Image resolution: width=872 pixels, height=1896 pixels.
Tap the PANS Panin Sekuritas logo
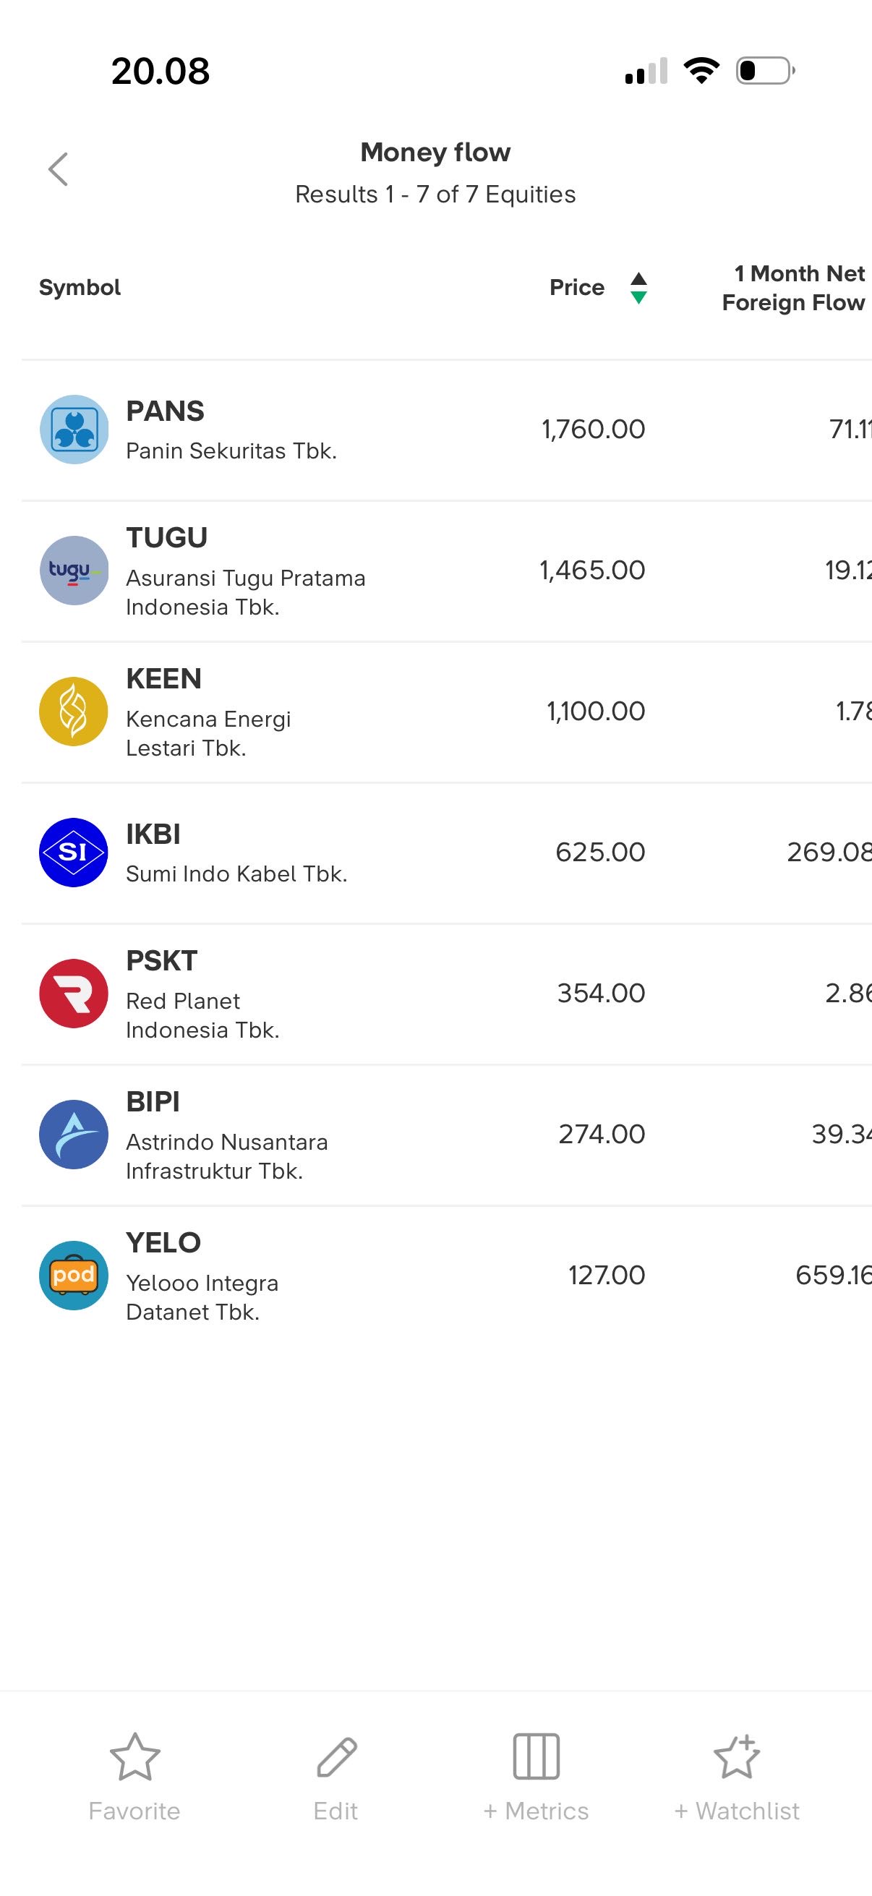click(74, 429)
